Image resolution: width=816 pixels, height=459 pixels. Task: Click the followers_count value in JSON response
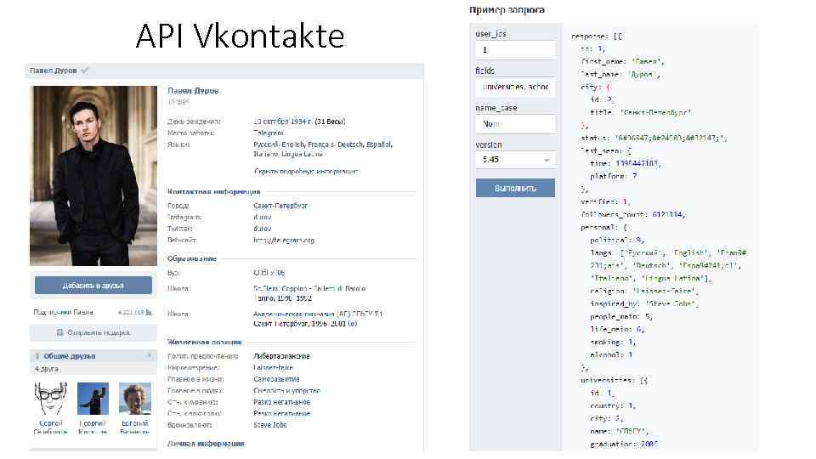pyautogui.click(x=668, y=214)
